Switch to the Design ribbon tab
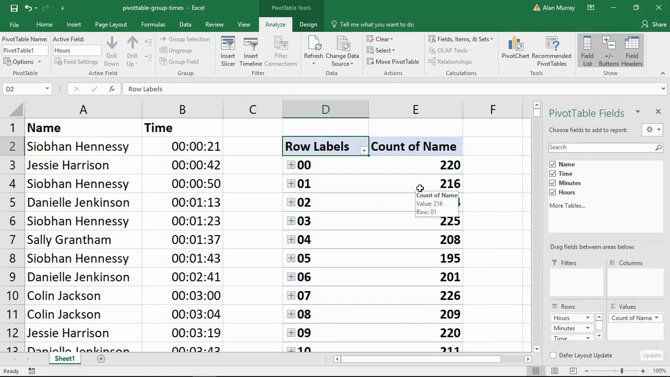Image resolution: width=670 pixels, height=377 pixels. (308, 25)
